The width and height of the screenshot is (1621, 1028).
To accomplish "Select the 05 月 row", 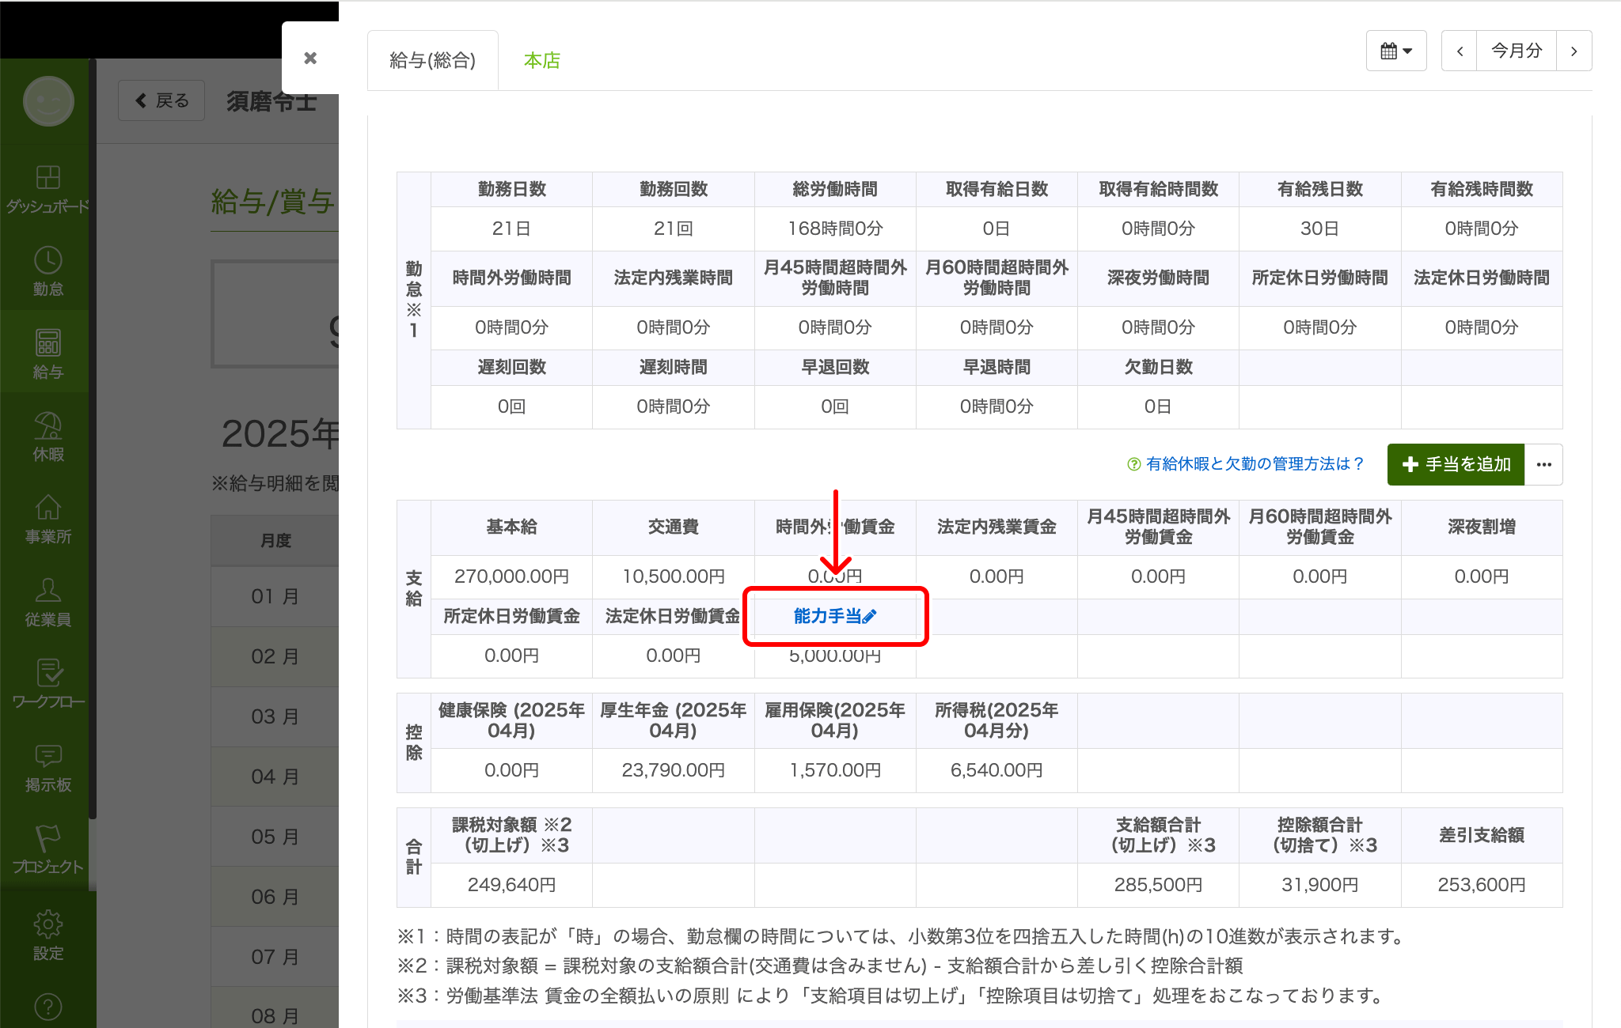I will 275,837.
